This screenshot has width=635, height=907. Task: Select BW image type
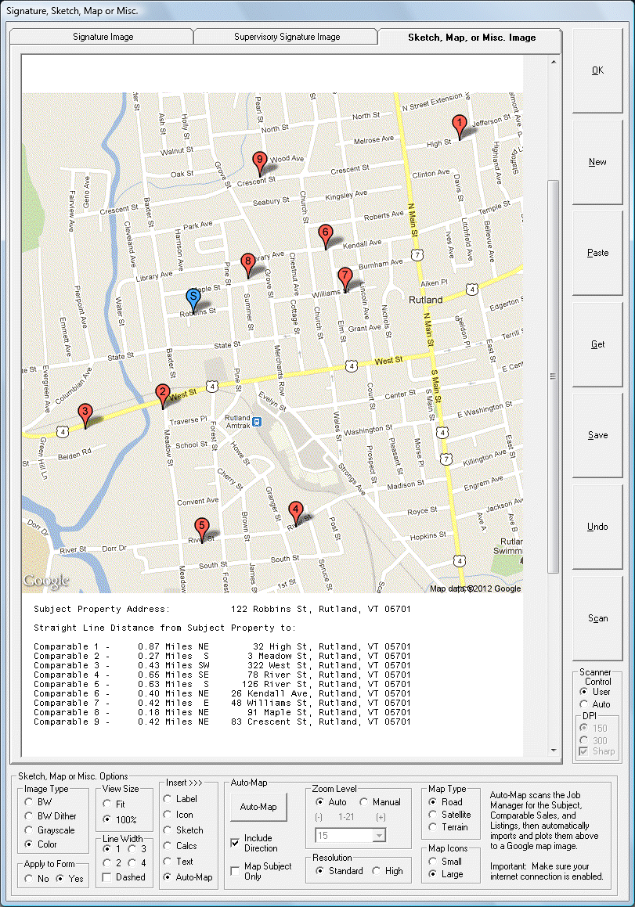tap(38, 801)
